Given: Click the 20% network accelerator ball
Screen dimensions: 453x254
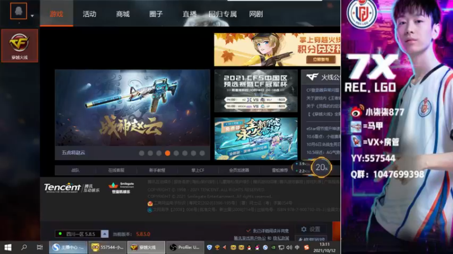Looking at the screenshot, I should coord(322,167).
